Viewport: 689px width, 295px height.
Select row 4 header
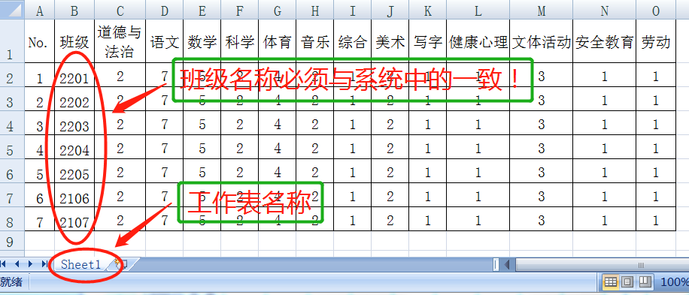point(11,126)
